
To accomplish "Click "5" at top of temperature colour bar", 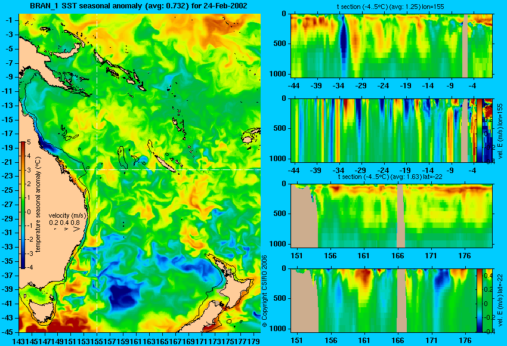I will pyautogui.click(x=29, y=142).
